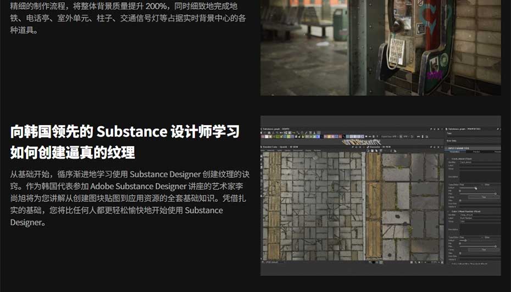The image size is (511, 292).
Task: Click the line starting "实的基础，您将比任何人"
Action: click(116, 210)
